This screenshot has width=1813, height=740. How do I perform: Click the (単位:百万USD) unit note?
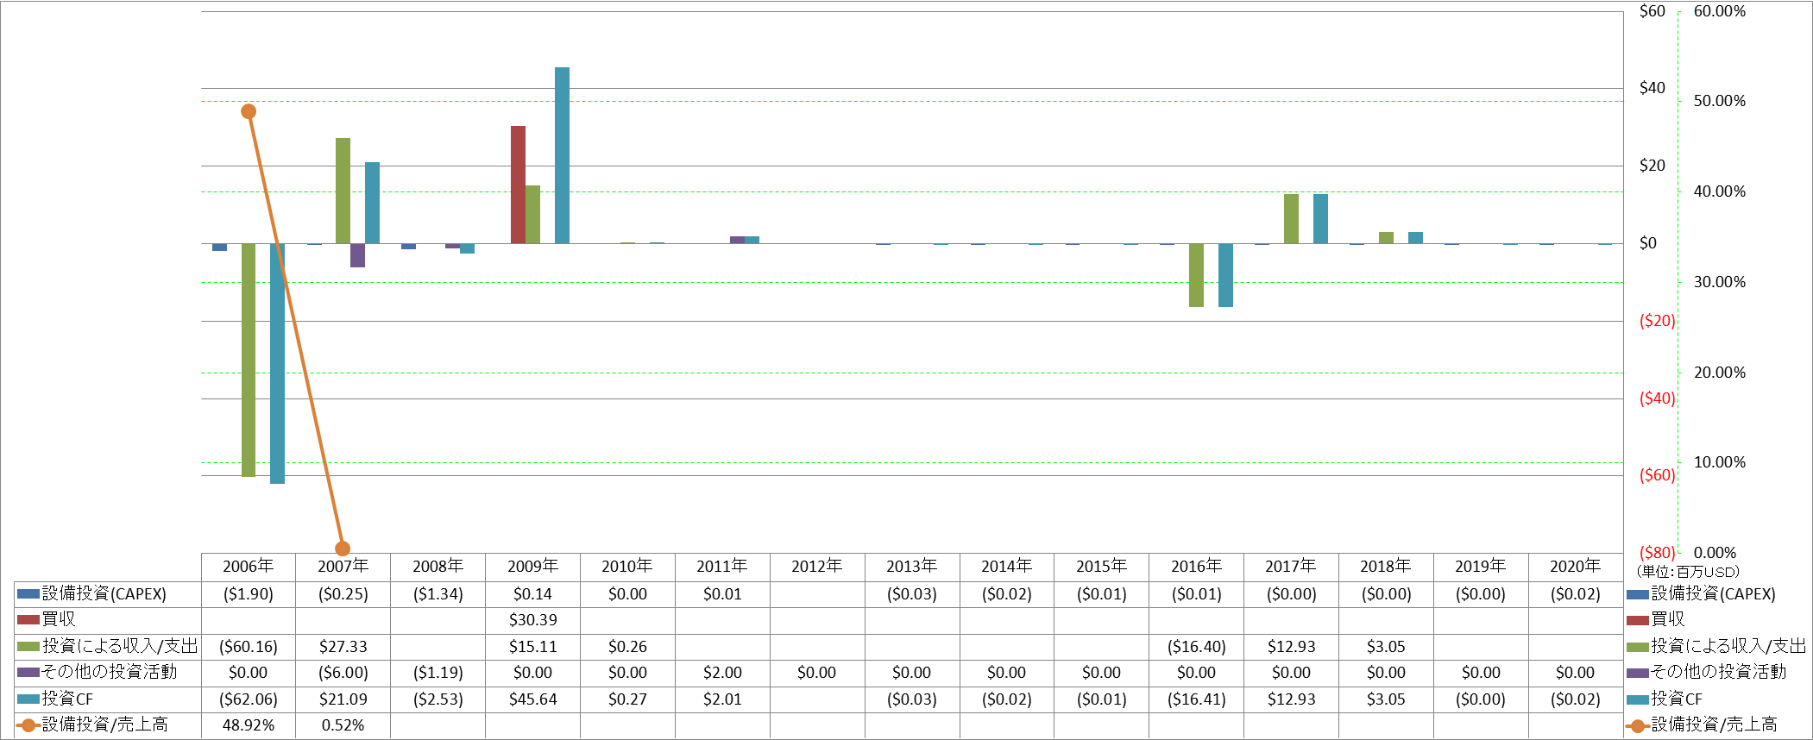(x=1688, y=572)
